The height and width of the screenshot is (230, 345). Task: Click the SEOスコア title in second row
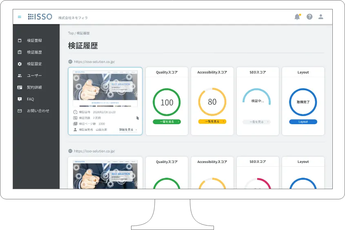tap(258, 161)
